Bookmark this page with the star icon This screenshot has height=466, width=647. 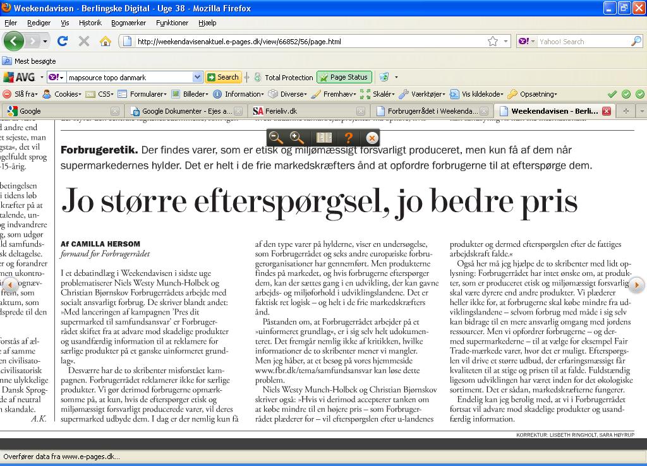point(493,41)
